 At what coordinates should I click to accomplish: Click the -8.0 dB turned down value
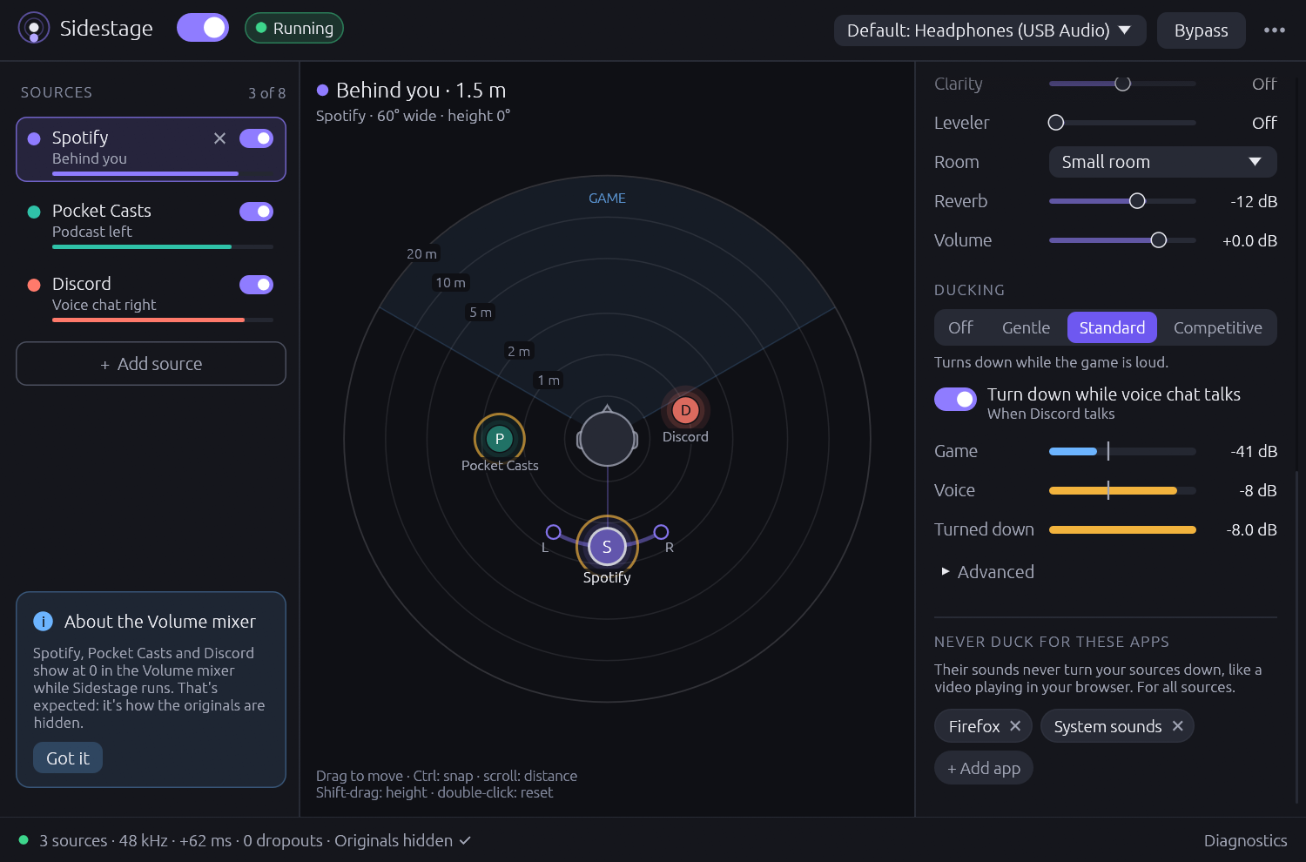click(x=1251, y=529)
